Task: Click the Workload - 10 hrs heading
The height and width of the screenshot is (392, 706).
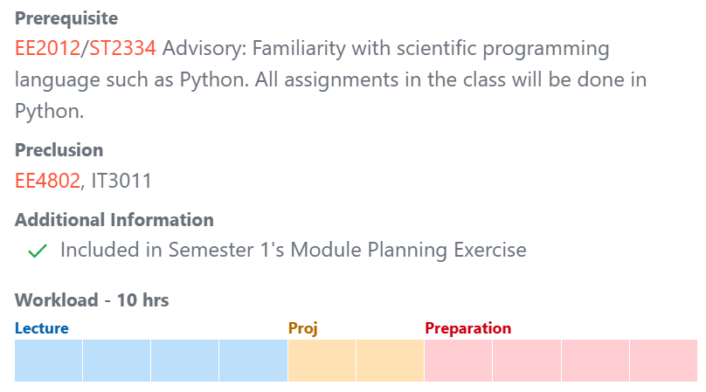Action: click(92, 300)
